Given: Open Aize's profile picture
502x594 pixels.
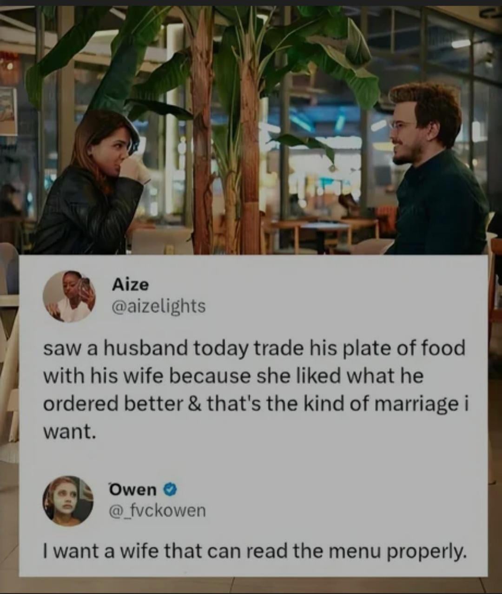Looking at the screenshot, I should click(69, 297).
